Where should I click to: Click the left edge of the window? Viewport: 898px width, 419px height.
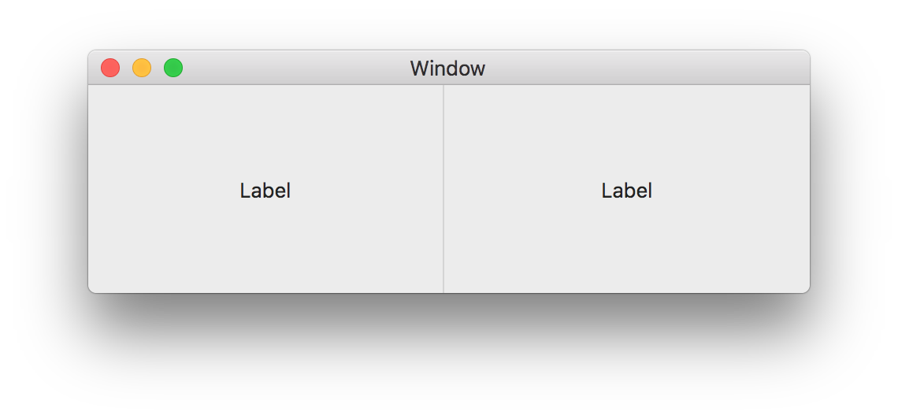(89, 189)
